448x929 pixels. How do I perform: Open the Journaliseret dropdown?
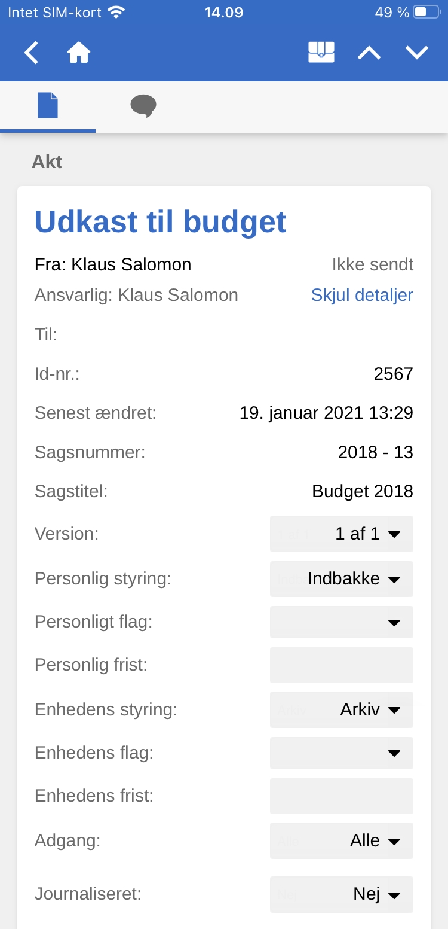pyautogui.click(x=342, y=894)
